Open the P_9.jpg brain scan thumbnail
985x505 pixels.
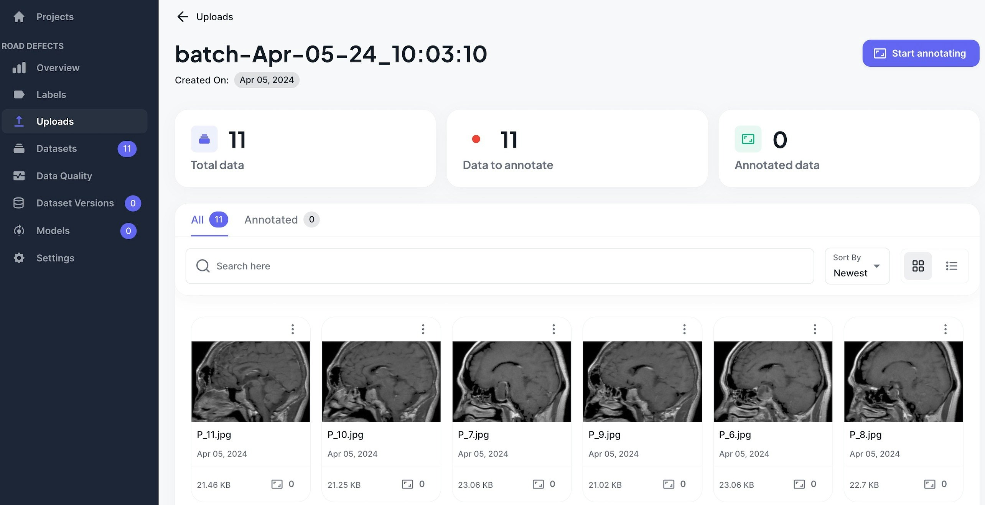click(x=642, y=382)
